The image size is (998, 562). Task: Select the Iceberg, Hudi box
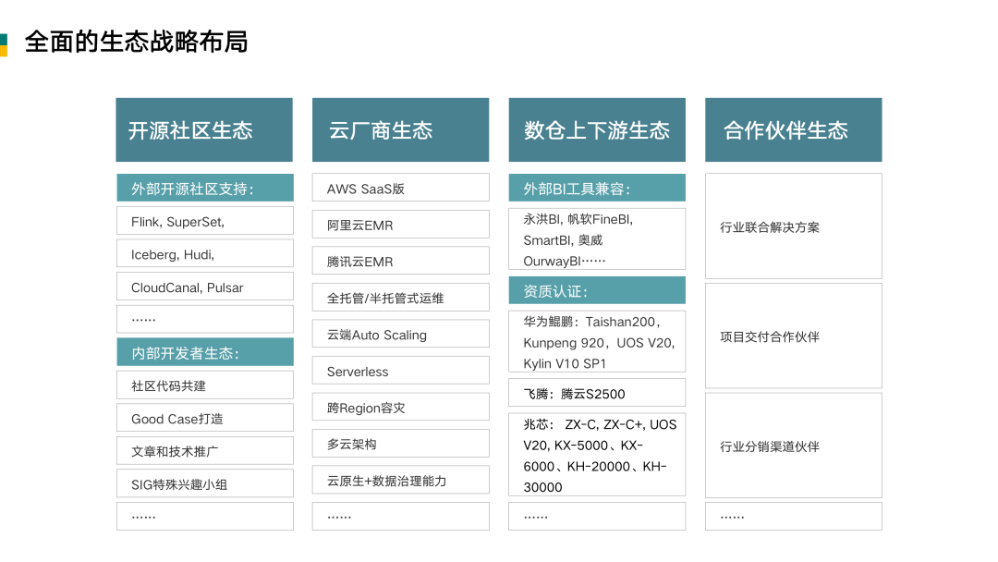(x=205, y=253)
